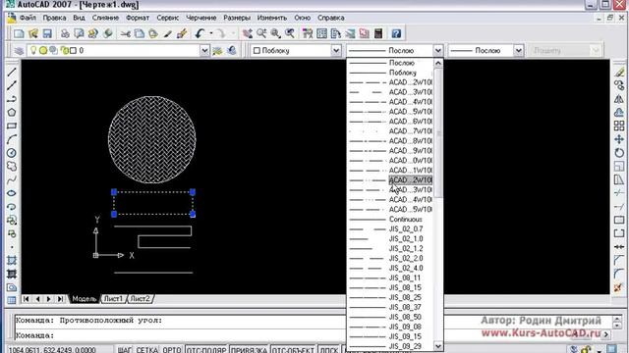Jump to the first layout tab arrow
Viewport: 629px width, 353px height.
coord(27,299)
